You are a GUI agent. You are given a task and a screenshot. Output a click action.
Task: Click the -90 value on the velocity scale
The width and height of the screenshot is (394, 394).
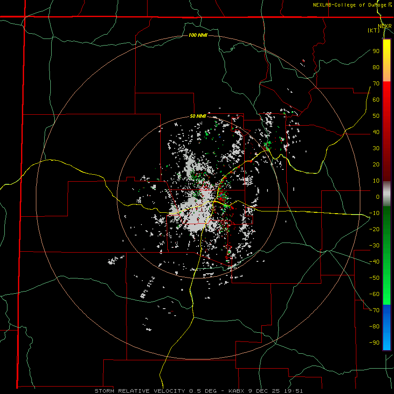click(374, 343)
